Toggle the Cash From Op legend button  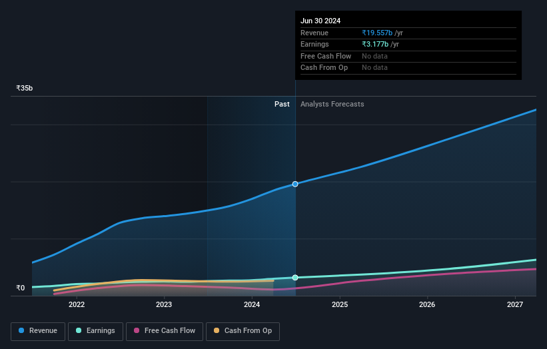pos(243,331)
